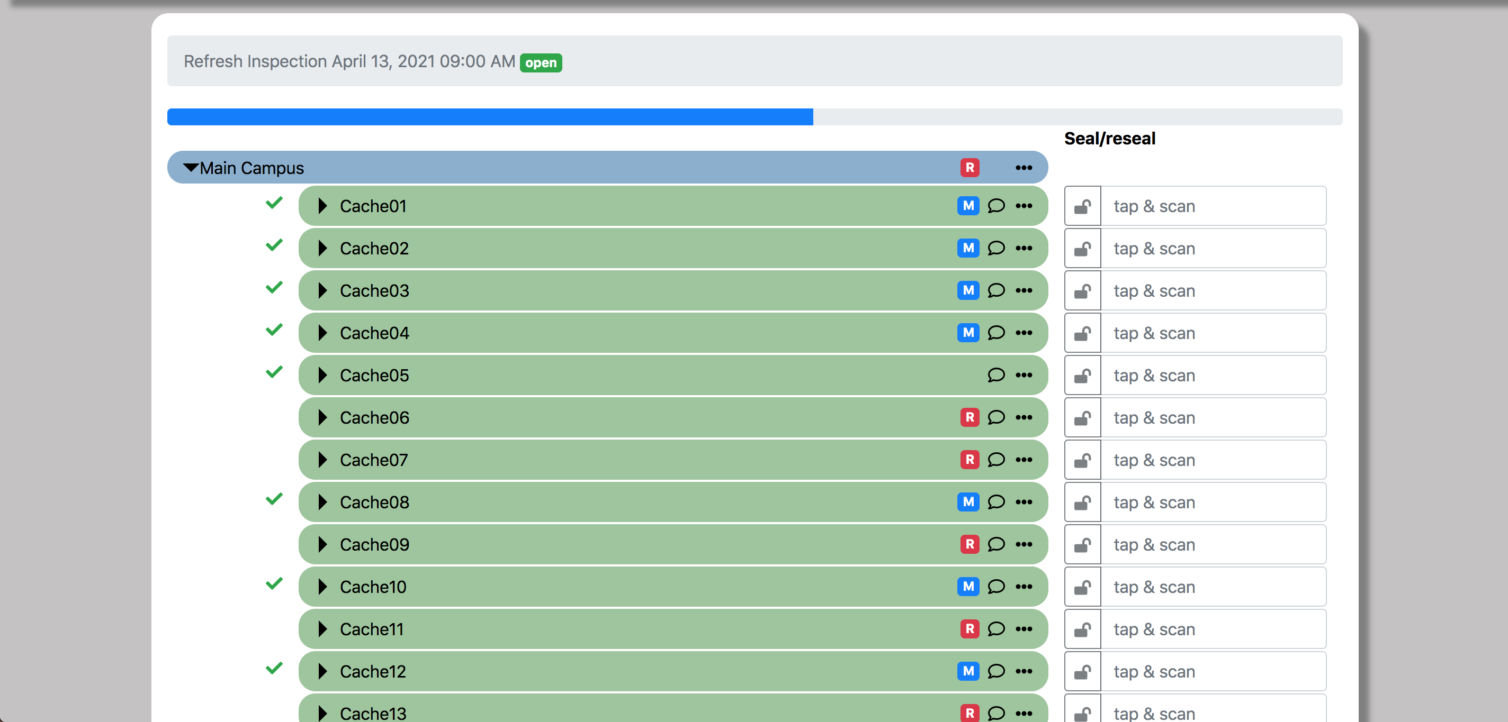
Task: Expand the Cache05 row
Action: [322, 376]
